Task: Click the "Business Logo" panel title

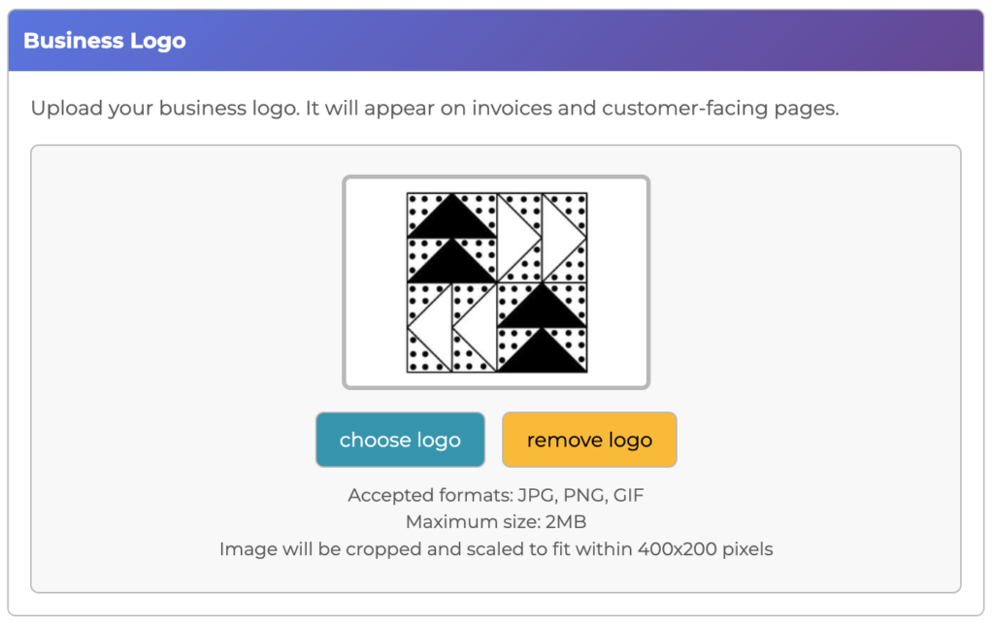Action: 104,41
